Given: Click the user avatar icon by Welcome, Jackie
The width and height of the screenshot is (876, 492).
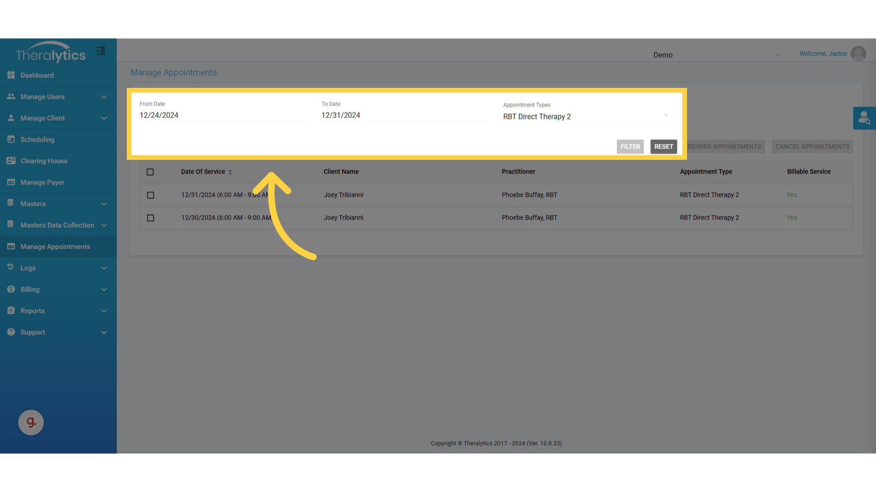Looking at the screenshot, I should [858, 54].
